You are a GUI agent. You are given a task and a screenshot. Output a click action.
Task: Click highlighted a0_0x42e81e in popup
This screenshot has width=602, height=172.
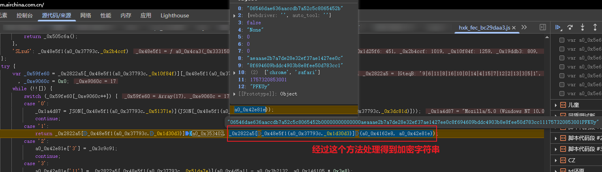coord(250,109)
